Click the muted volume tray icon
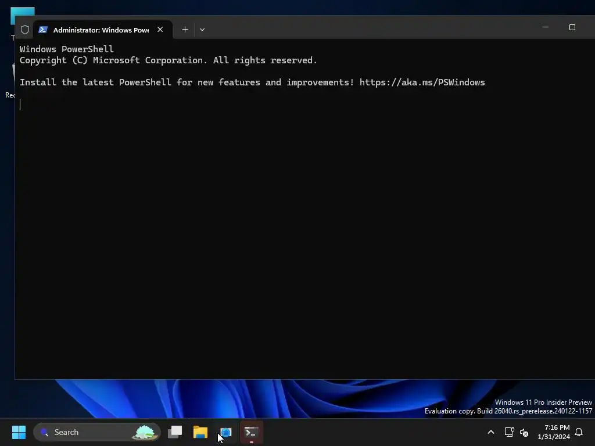Screen dimensions: 595x446 coord(524,432)
